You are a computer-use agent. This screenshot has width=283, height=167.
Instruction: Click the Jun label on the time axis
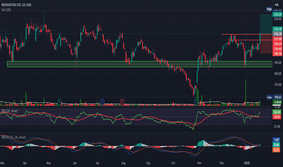pyautogui.click(x=75, y=163)
